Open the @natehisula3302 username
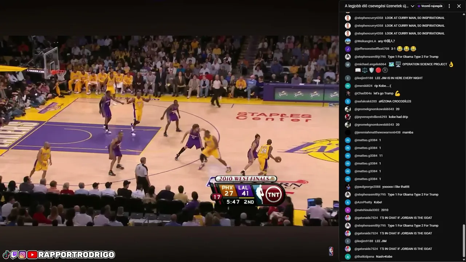 point(367,210)
